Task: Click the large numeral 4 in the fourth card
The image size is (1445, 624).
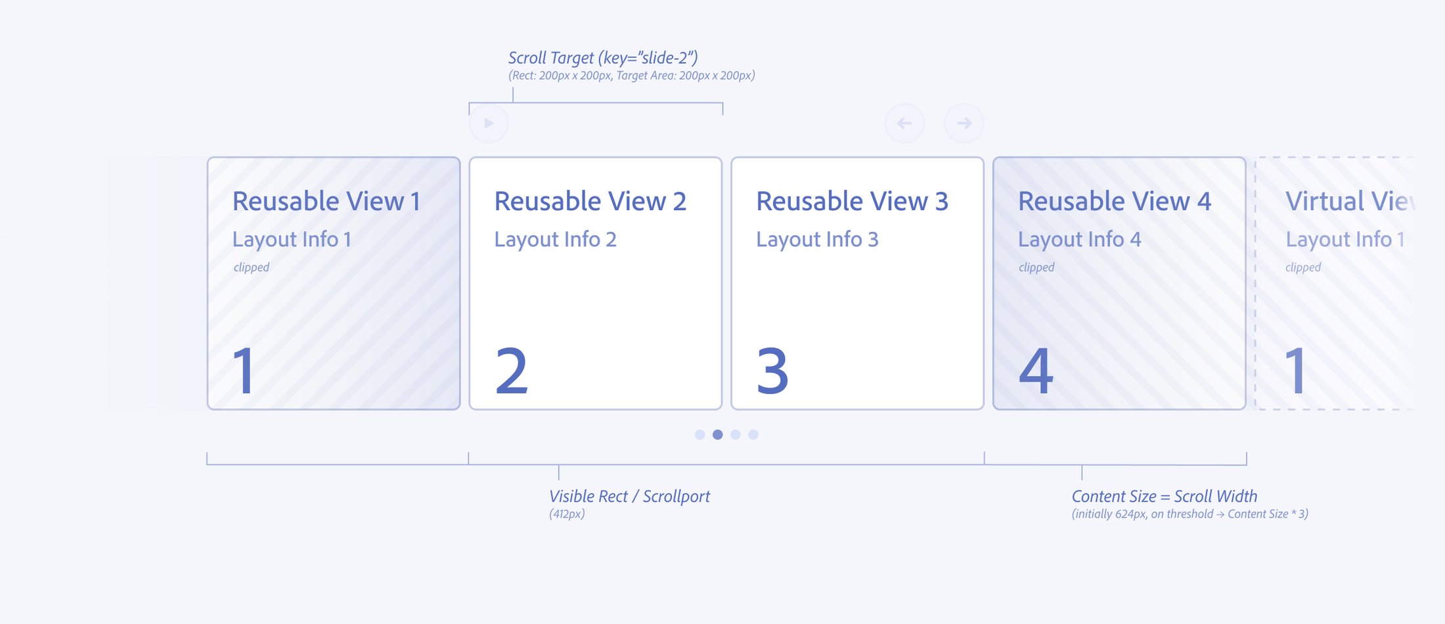Action: pyautogui.click(x=1036, y=371)
